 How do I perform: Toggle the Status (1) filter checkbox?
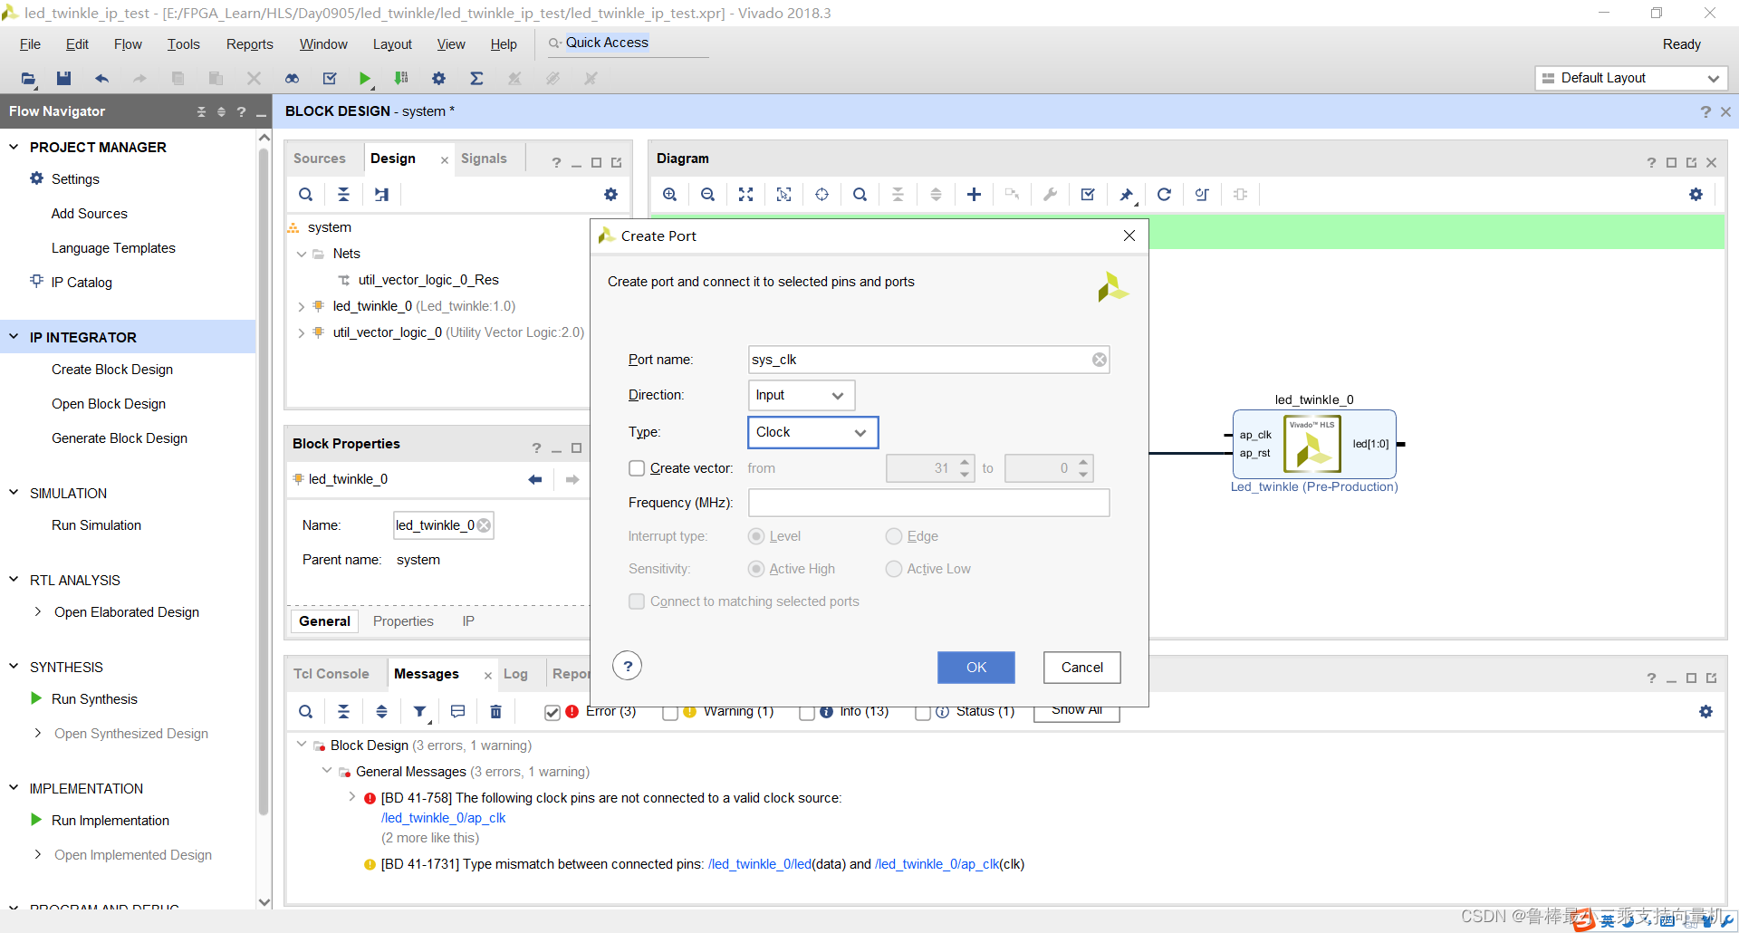click(923, 713)
